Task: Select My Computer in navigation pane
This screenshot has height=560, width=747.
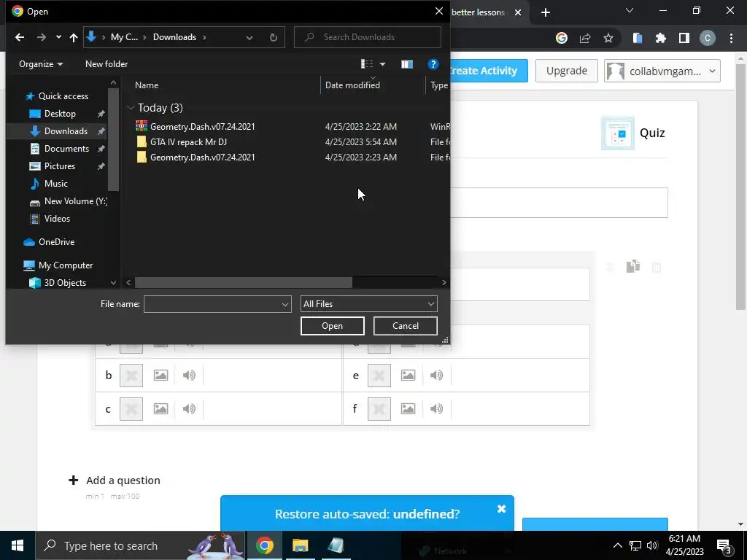Action: click(x=65, y=265)
